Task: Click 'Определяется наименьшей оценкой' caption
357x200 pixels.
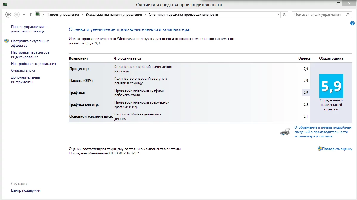Action: pos(331,105)
